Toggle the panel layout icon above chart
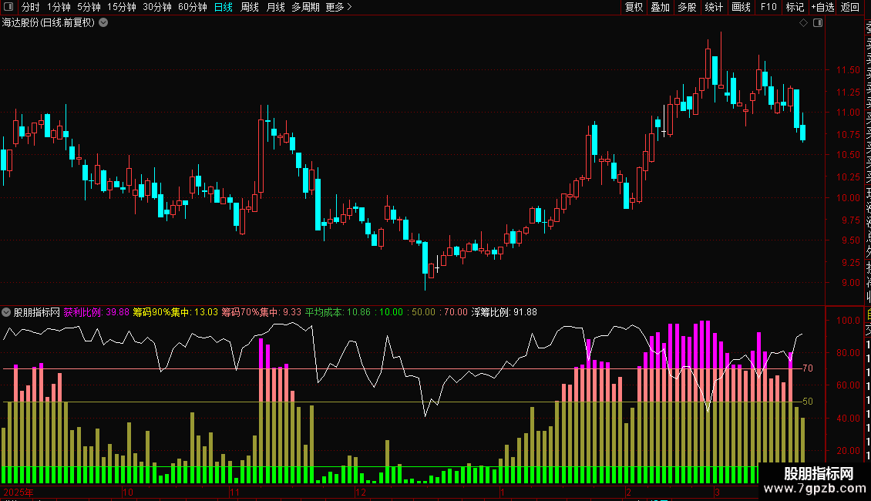 click(x=818, y=23)
